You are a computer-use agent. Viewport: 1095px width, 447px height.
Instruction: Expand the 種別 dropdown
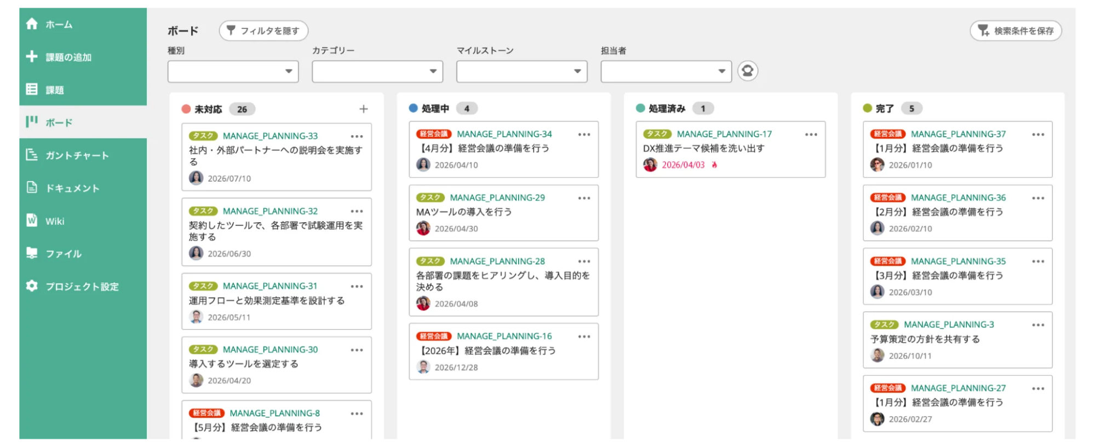tap(233, 71)
